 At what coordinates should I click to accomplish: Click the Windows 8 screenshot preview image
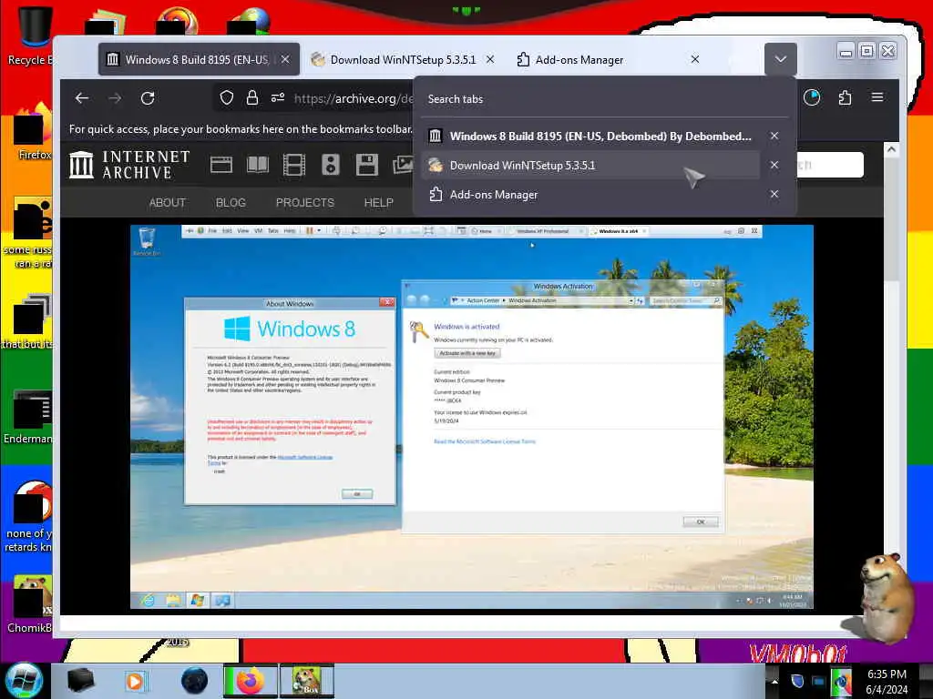point(472,417)
